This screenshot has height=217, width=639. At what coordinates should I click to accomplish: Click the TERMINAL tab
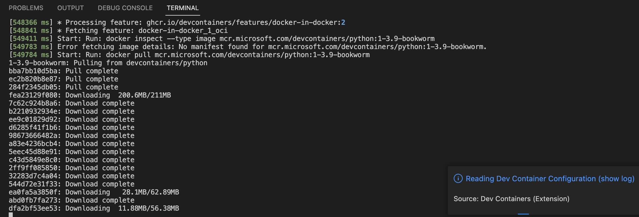click(183, 8)
